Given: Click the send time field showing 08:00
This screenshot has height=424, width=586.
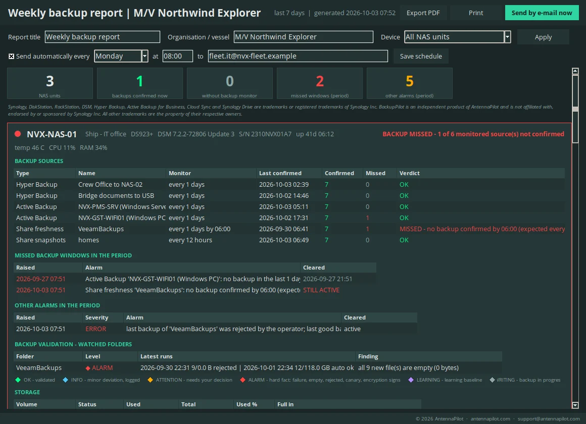Looking at the screenshot, I should [x=177, y=56].
